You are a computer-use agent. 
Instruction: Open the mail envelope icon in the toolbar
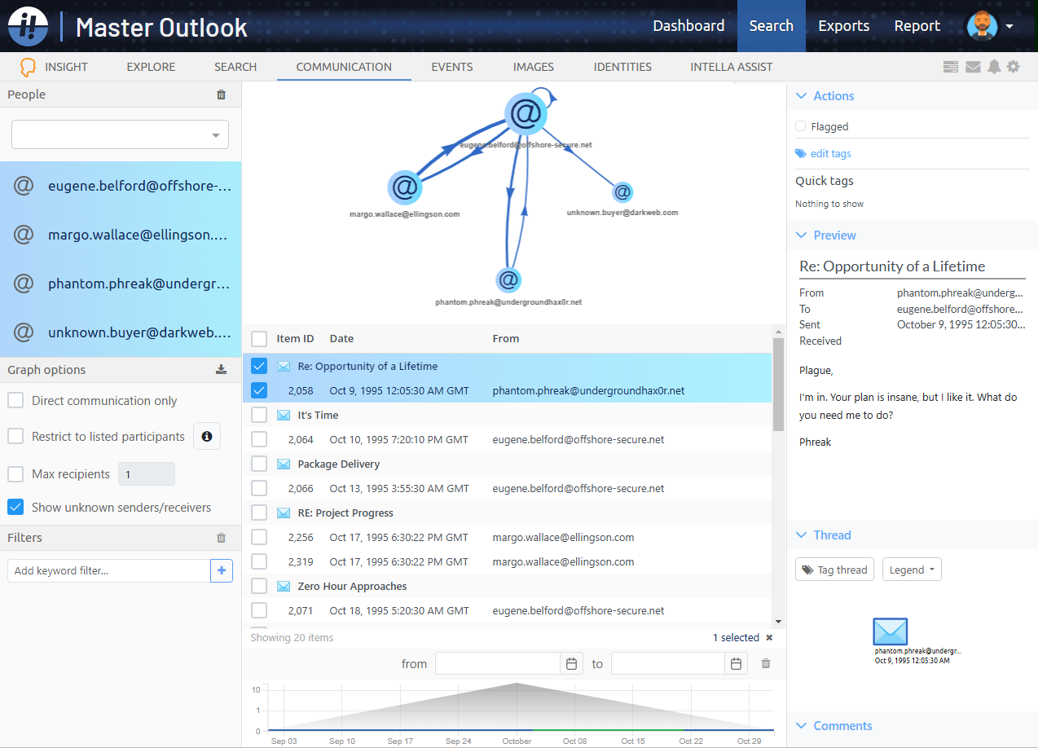coord(973,66)
